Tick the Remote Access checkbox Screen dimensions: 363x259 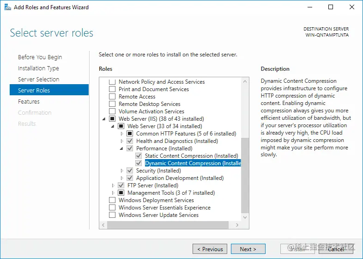(x=112, y=97)
